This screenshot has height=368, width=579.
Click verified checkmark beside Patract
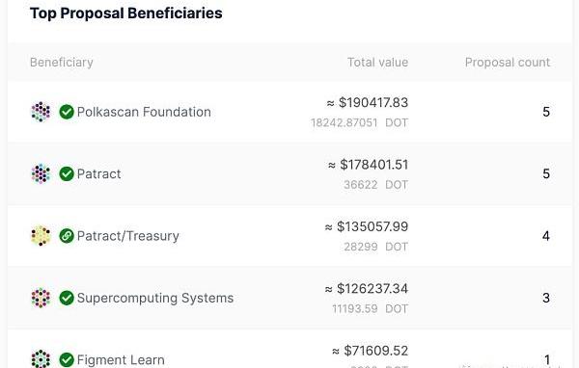coord(67,173)
